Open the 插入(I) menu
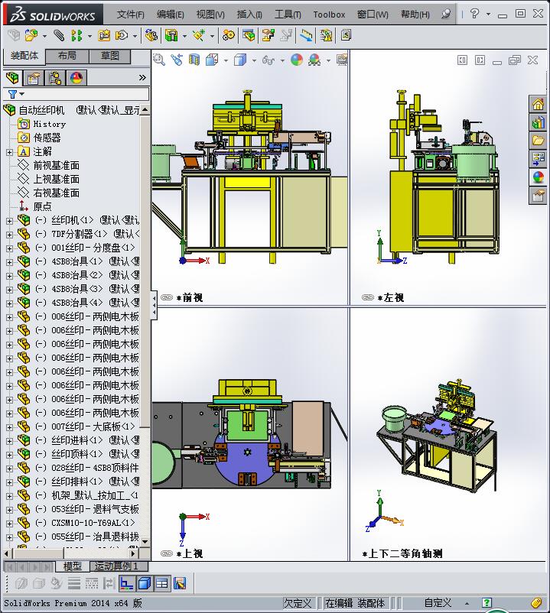 coord(249,15)
